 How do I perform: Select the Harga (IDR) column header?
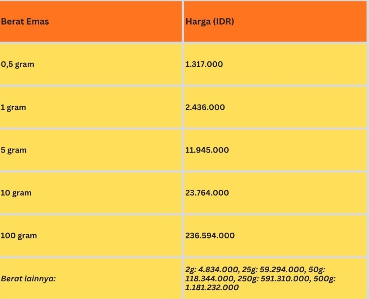click(x=210, y=22)
